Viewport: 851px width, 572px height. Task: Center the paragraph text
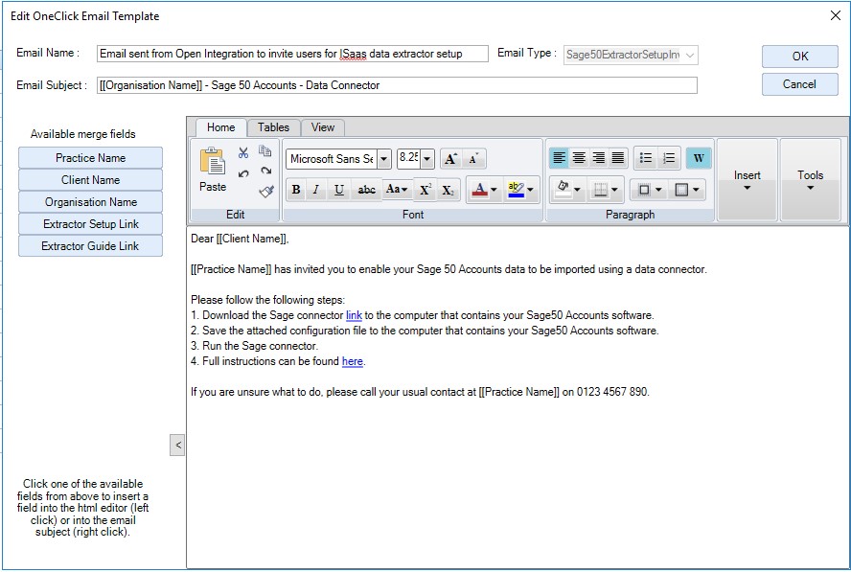579,158
